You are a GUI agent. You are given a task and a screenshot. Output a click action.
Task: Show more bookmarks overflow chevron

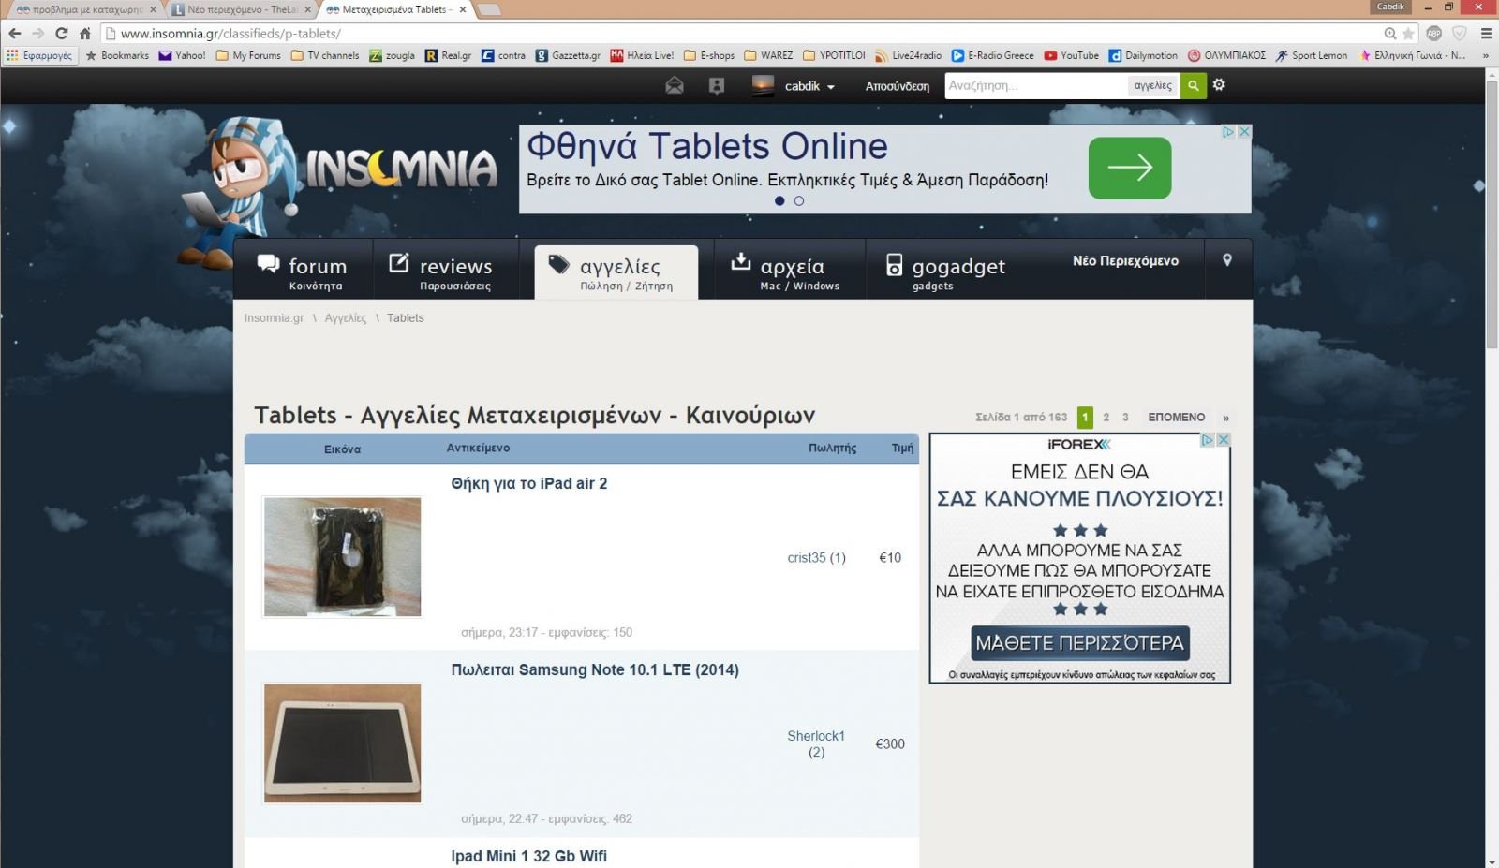(1485, 55)
